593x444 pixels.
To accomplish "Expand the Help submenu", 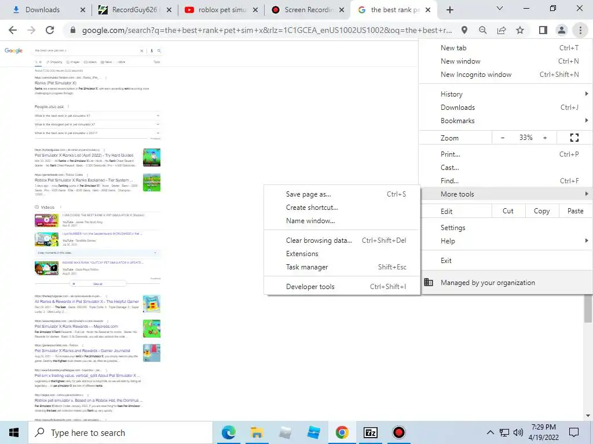I will [506, 241].
